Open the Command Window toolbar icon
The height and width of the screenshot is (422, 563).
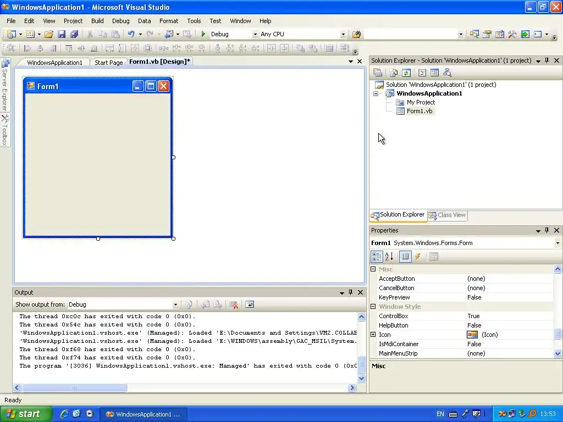click(538, 34)
